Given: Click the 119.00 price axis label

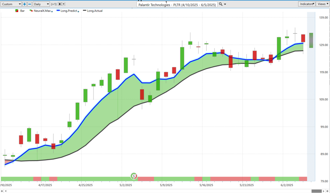Looking at the screenshot, I should click(x=324, y=72).
